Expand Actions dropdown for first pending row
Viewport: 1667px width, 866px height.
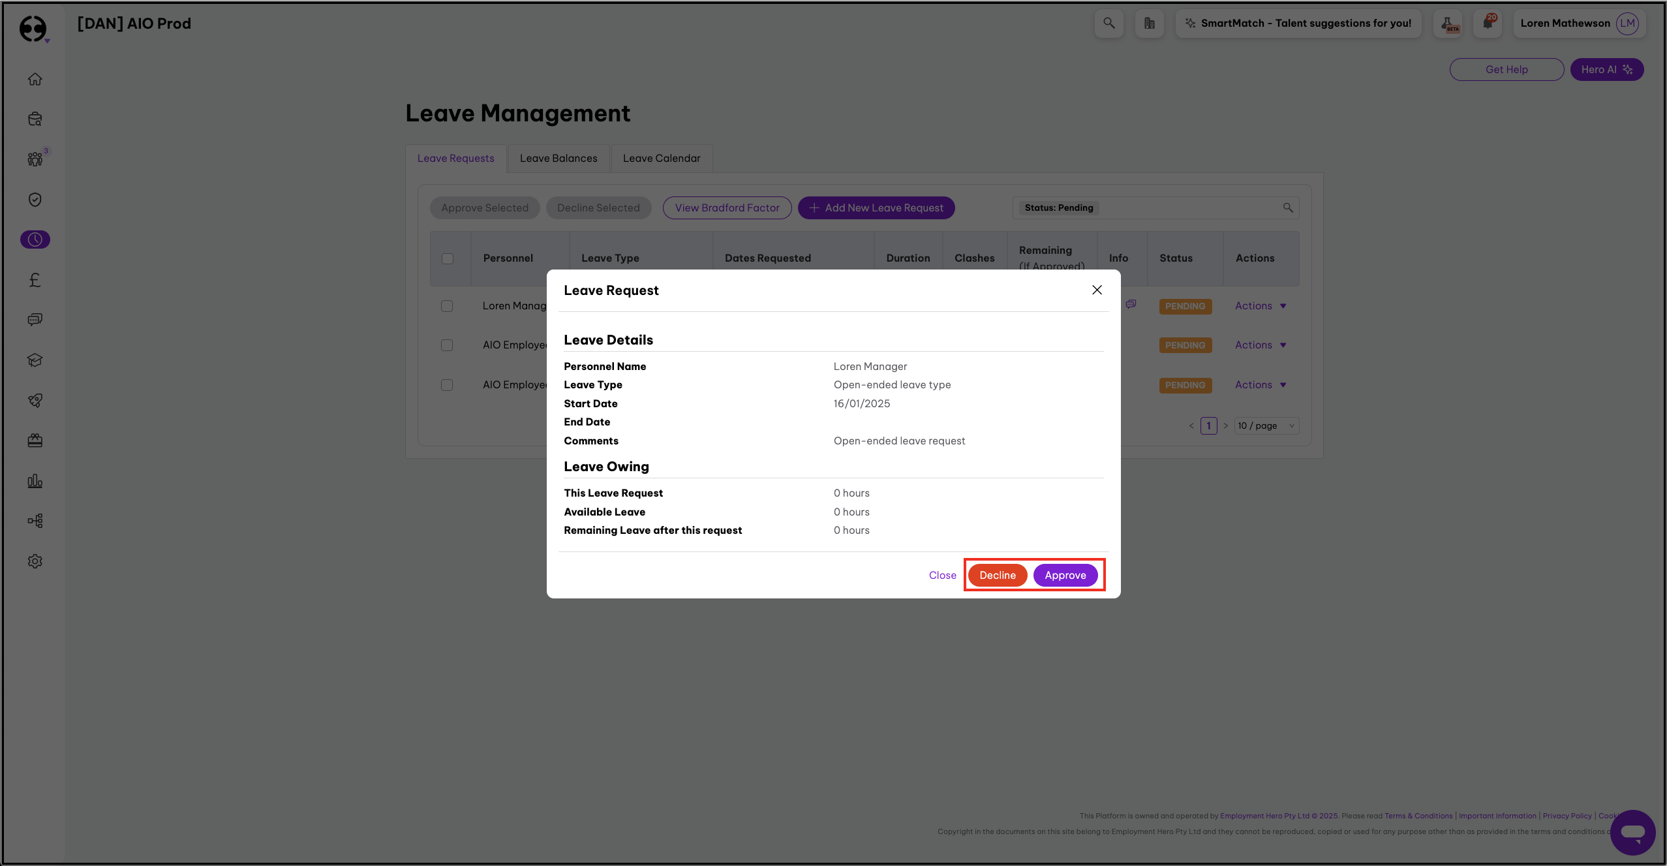[x=1260, y=306]
